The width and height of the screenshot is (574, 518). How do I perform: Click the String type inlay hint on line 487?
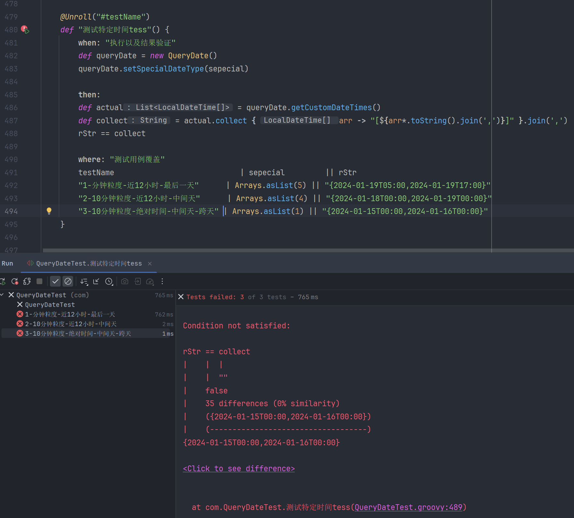150,120
